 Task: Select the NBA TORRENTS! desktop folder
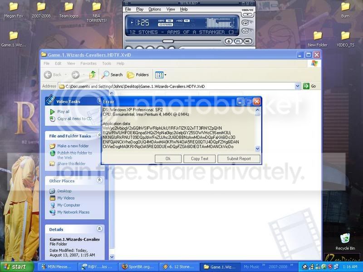[x=96, y=10]
